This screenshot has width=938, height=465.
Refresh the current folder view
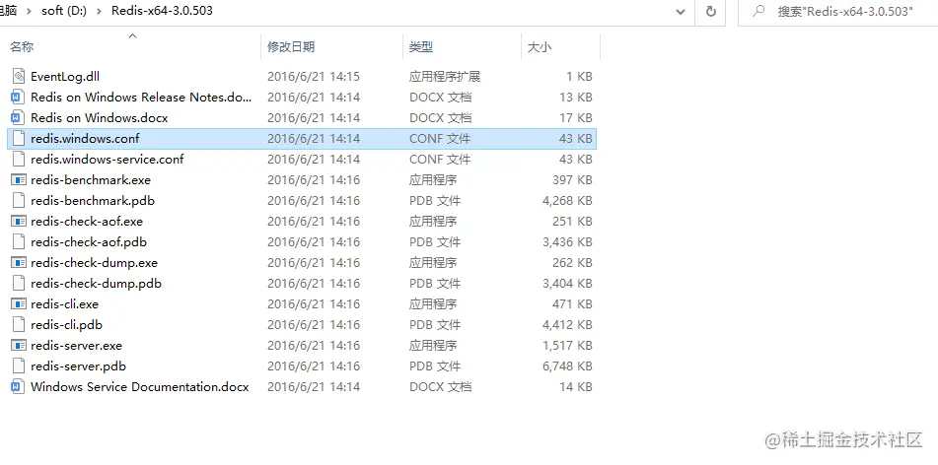tap(711, 12)
